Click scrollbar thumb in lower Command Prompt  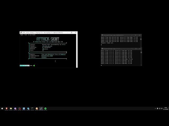pyautogui.click(x=141, y=52)
